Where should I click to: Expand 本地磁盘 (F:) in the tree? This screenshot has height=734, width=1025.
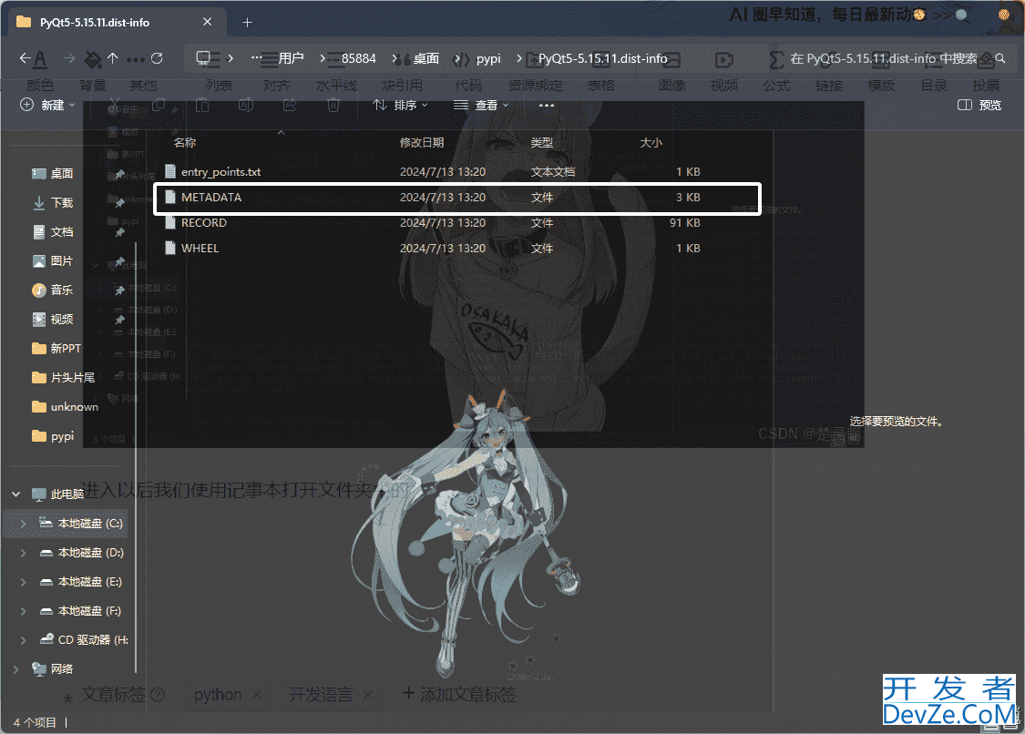coord(24,611)
